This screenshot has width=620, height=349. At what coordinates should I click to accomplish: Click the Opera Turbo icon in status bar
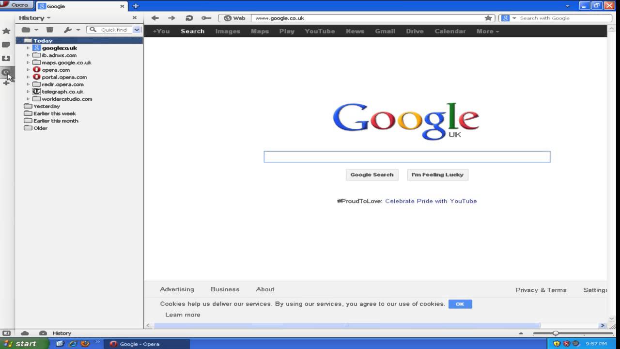[43, 333]
